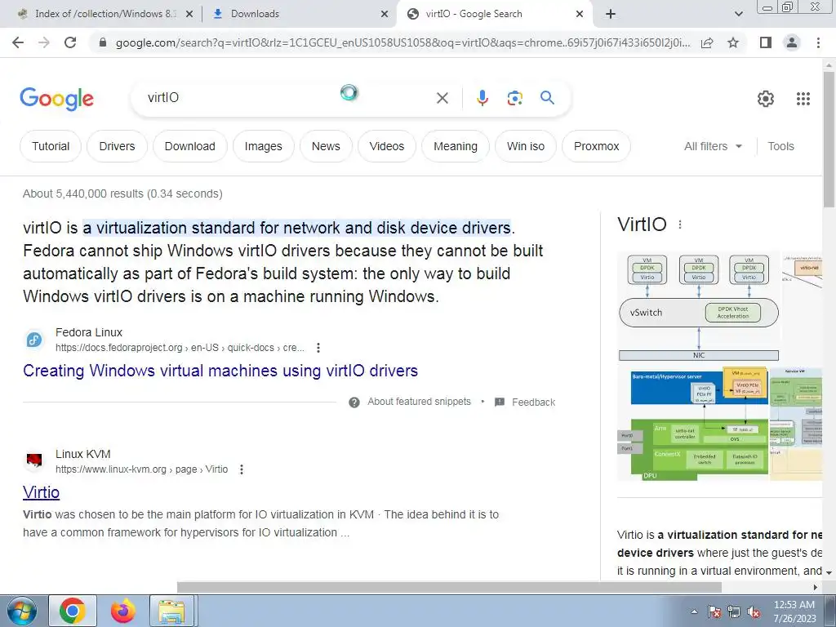This screenshot has width=836, height=627.
Task: Select the Proxmox filter chip
Action: point(596,146)
